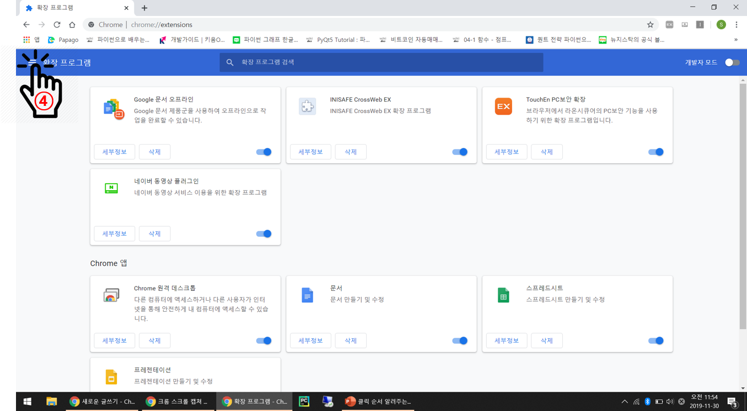Click the Chrome 원격 데스크톱 app icon

[111, 295]
